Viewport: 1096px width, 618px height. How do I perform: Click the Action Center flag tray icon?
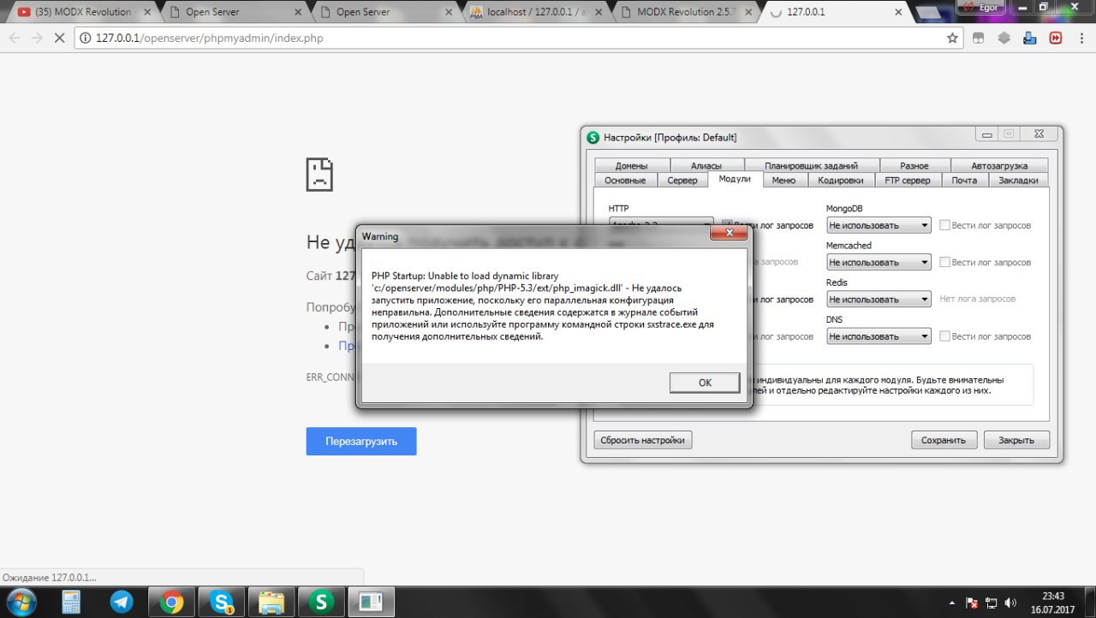(x=972, y=603)
